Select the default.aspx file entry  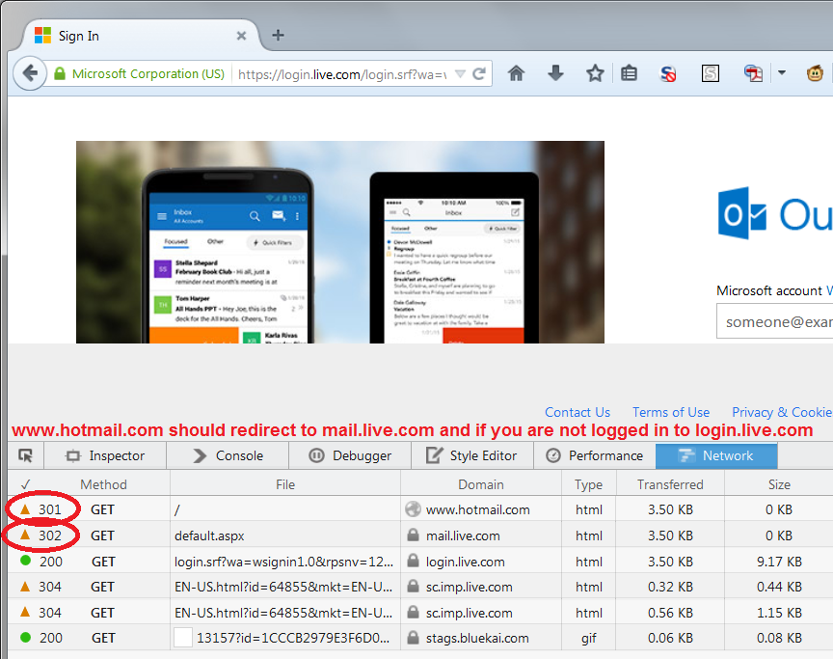209,535
